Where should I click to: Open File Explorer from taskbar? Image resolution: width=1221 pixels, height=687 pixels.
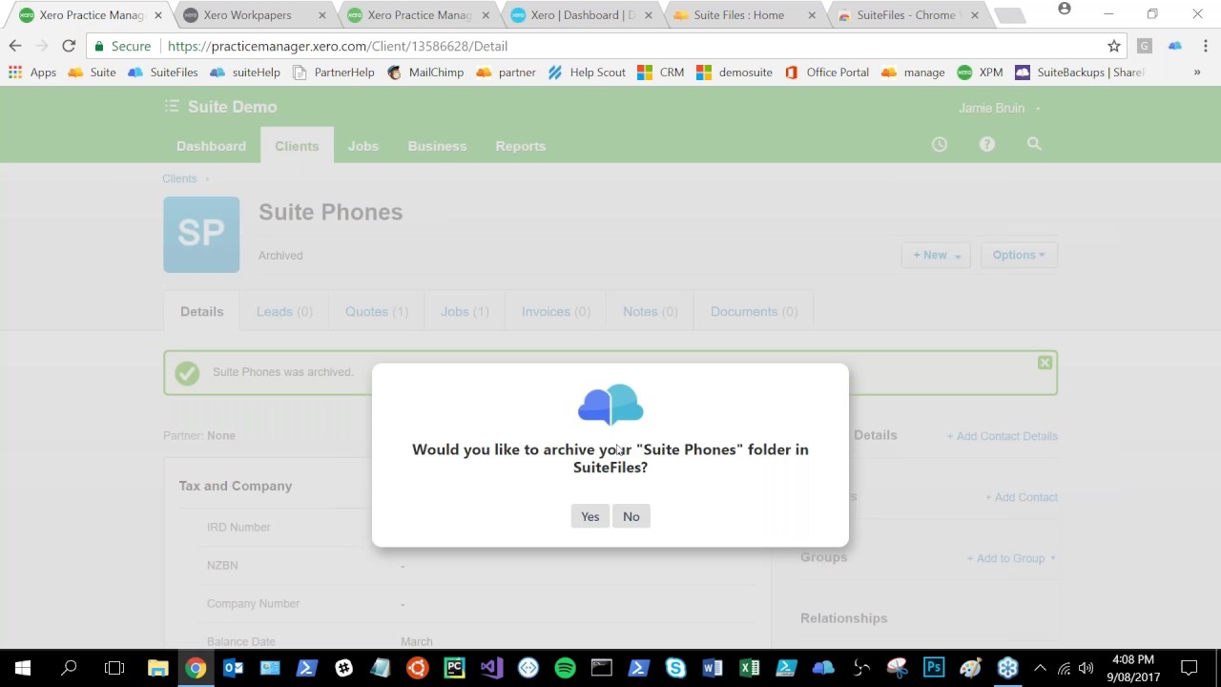point(158,668)
